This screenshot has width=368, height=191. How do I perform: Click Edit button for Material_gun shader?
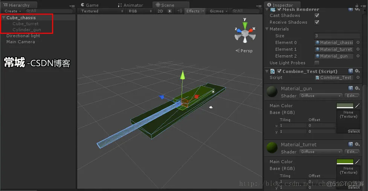pos(352,95)
